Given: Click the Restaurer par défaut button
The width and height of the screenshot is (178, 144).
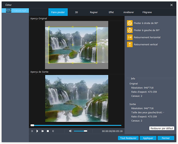Looking at the screenshot, I should 161,128.
